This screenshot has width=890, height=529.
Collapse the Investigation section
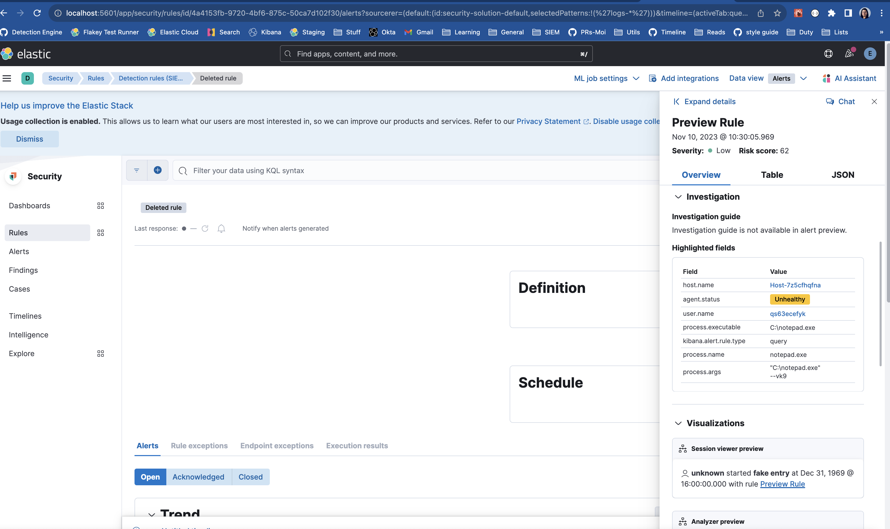[x=678, y=197]
